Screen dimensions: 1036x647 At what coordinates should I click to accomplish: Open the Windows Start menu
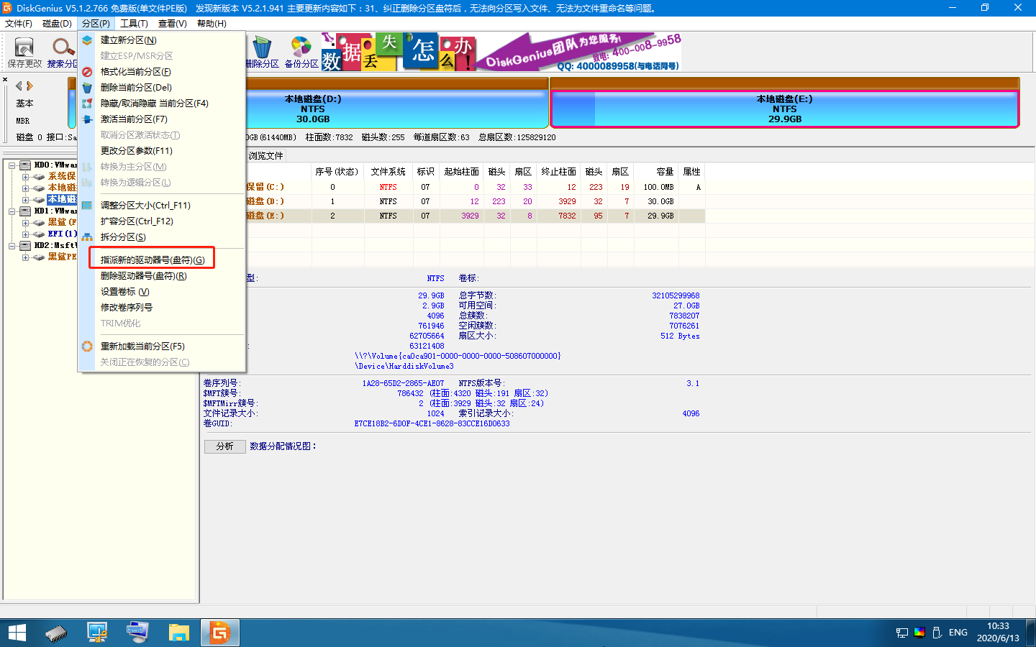tap(17, 633)
